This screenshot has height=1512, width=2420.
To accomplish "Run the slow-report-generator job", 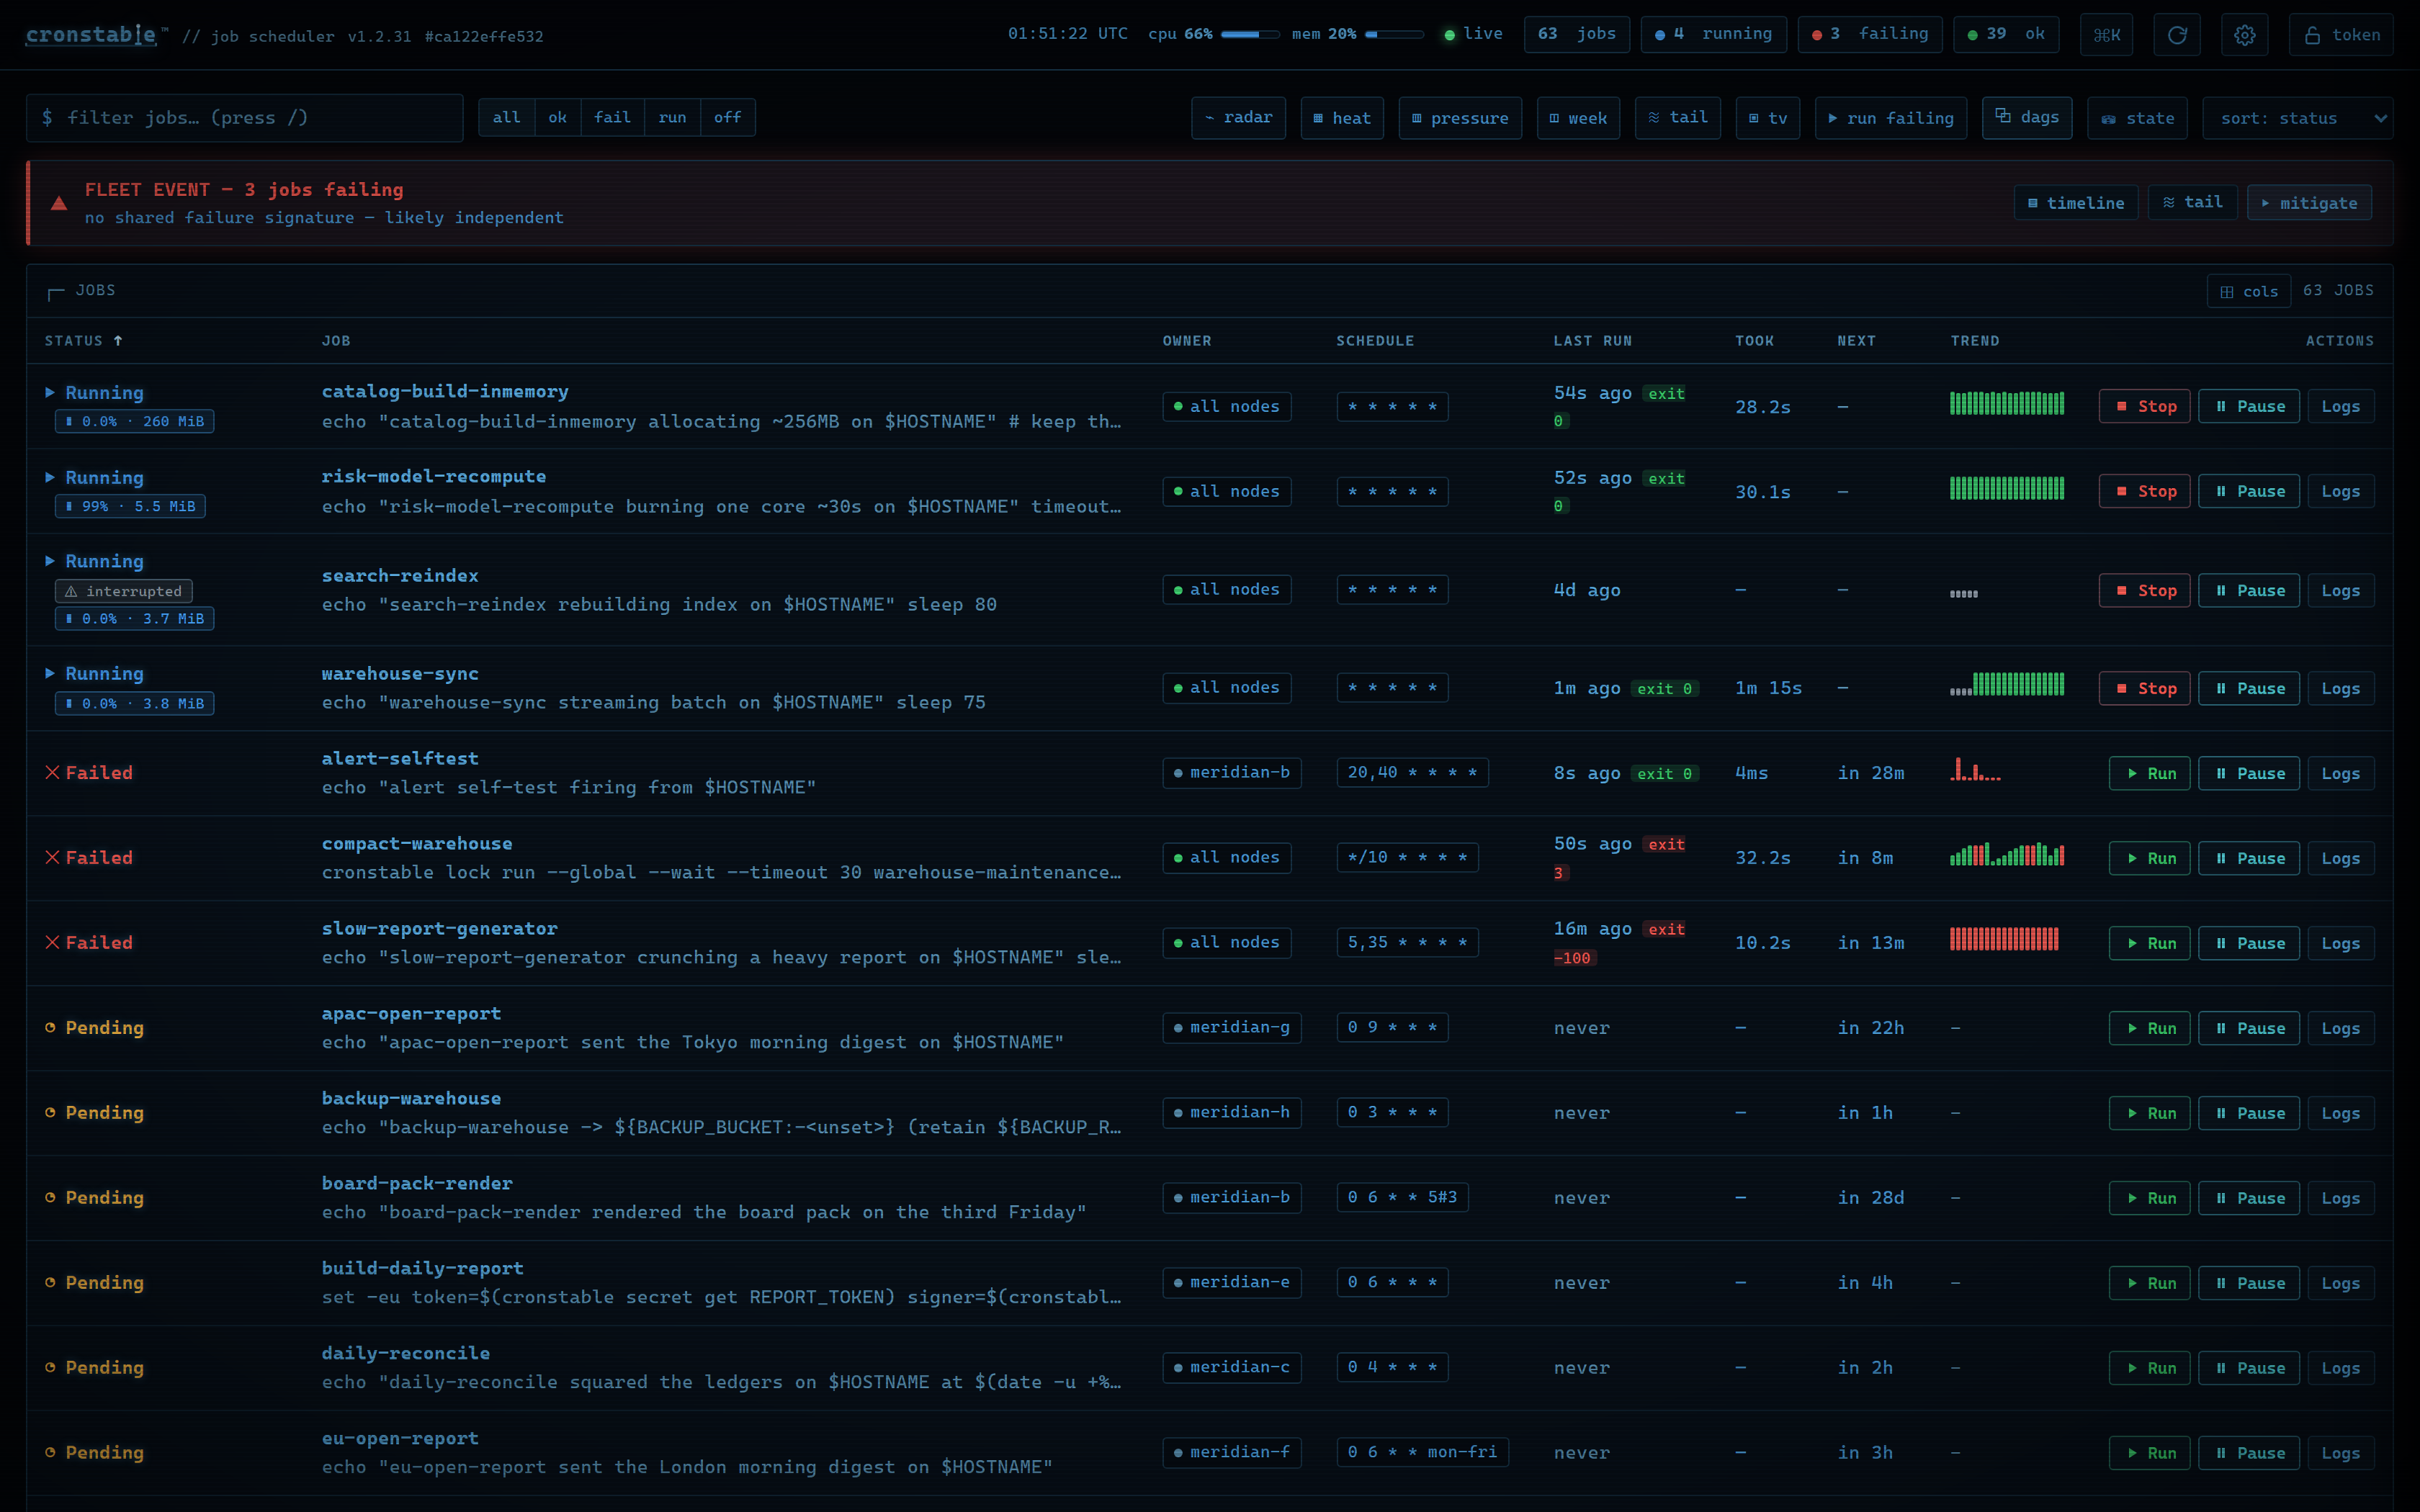I will (x=2150, y=944).
